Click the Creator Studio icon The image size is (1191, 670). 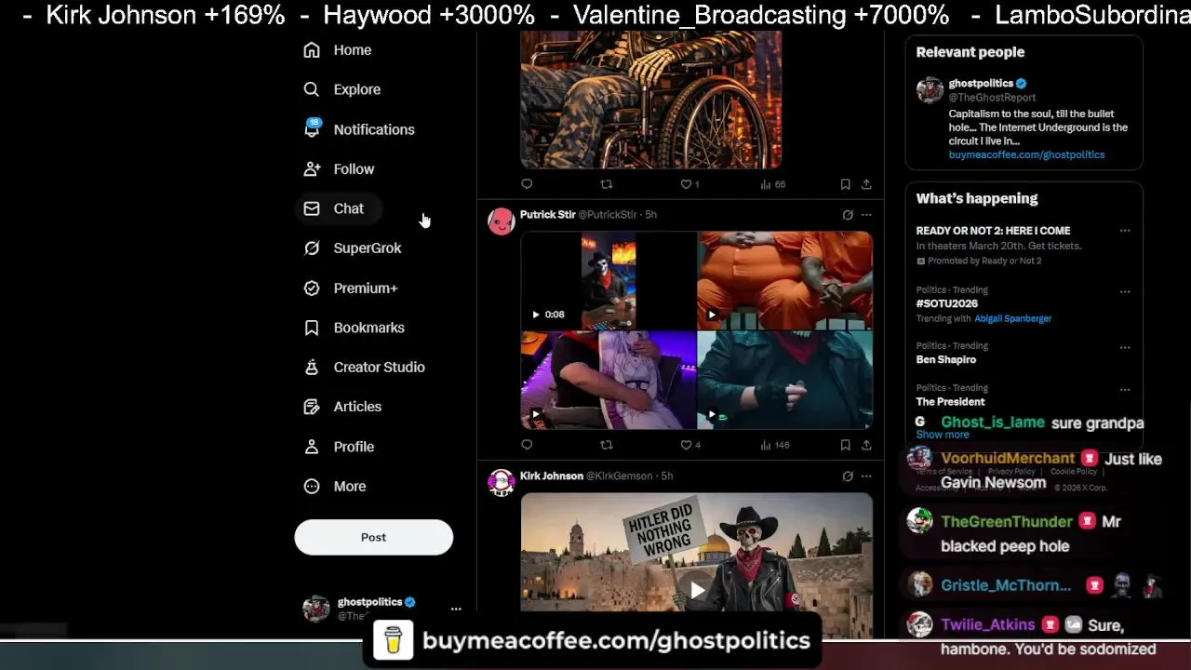coord(312,368)
